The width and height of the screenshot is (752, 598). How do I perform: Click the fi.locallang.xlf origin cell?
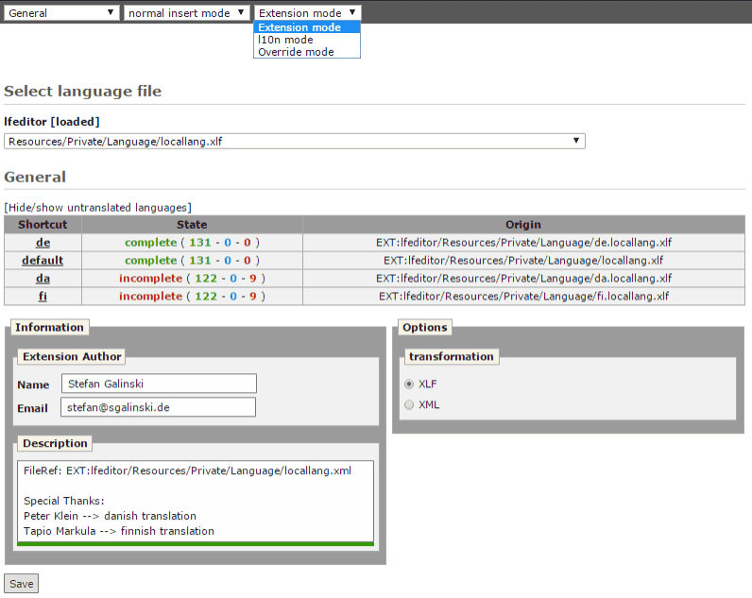[x=523, y=297]
